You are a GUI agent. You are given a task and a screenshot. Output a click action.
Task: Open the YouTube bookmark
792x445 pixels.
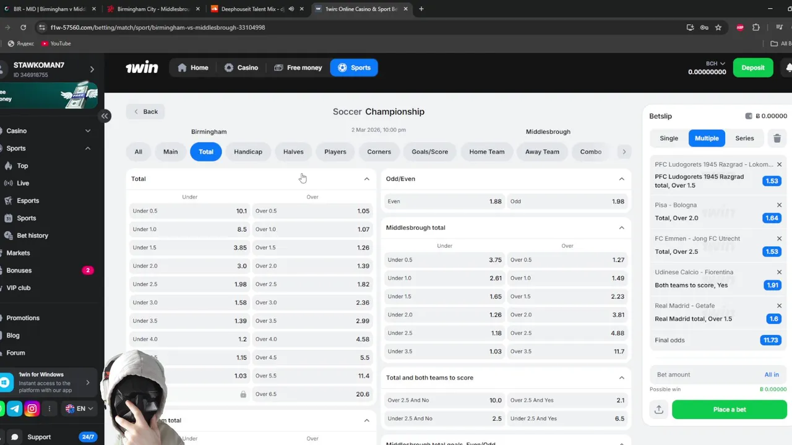pos(56,43)
